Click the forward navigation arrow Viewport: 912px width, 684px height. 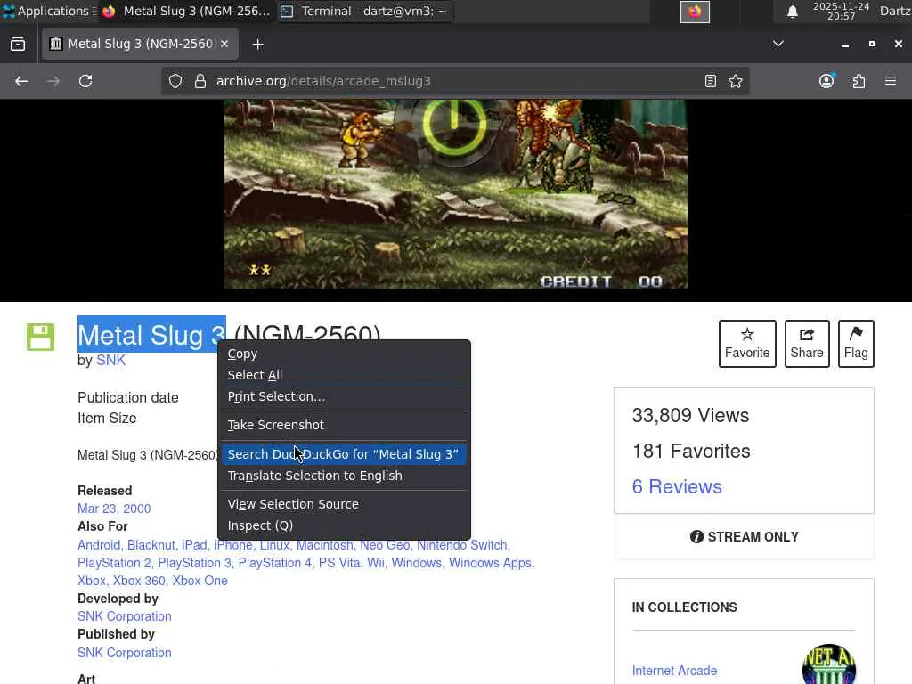(x=53, y=81)
